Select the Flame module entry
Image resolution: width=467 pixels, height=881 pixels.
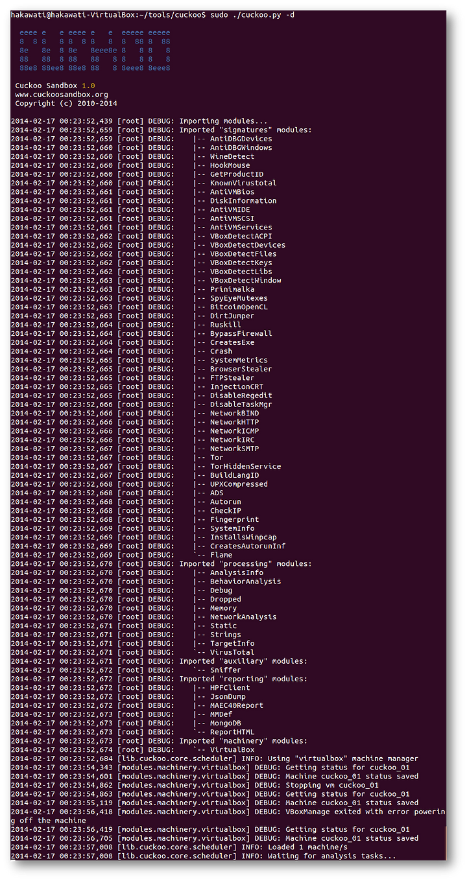click(221, 555)
